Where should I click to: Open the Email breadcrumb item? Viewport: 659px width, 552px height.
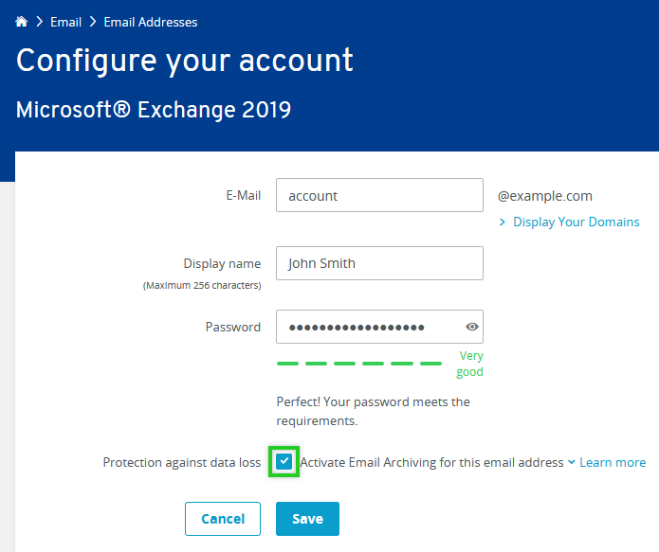[66, 22]
